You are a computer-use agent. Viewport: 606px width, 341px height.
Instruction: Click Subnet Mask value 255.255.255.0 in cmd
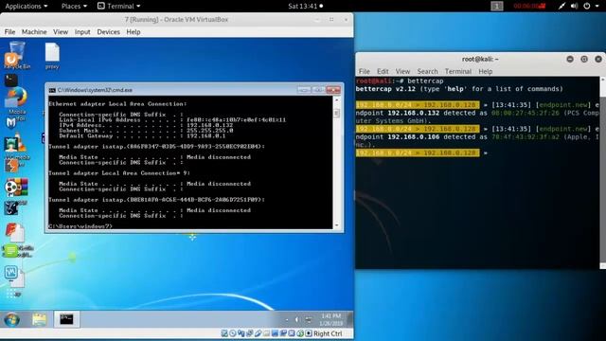(210, 131)
